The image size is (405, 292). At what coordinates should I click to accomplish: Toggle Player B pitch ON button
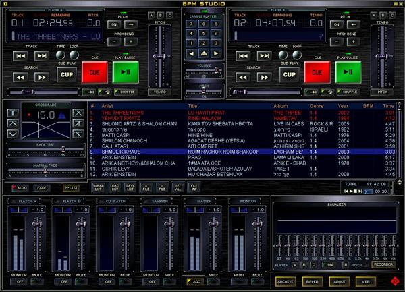click(337, 24)
